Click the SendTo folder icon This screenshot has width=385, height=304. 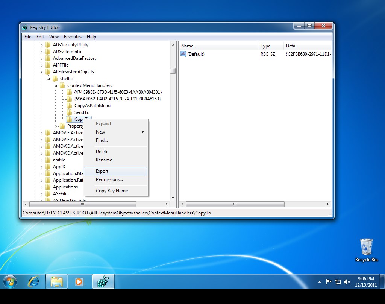(70, 112)
